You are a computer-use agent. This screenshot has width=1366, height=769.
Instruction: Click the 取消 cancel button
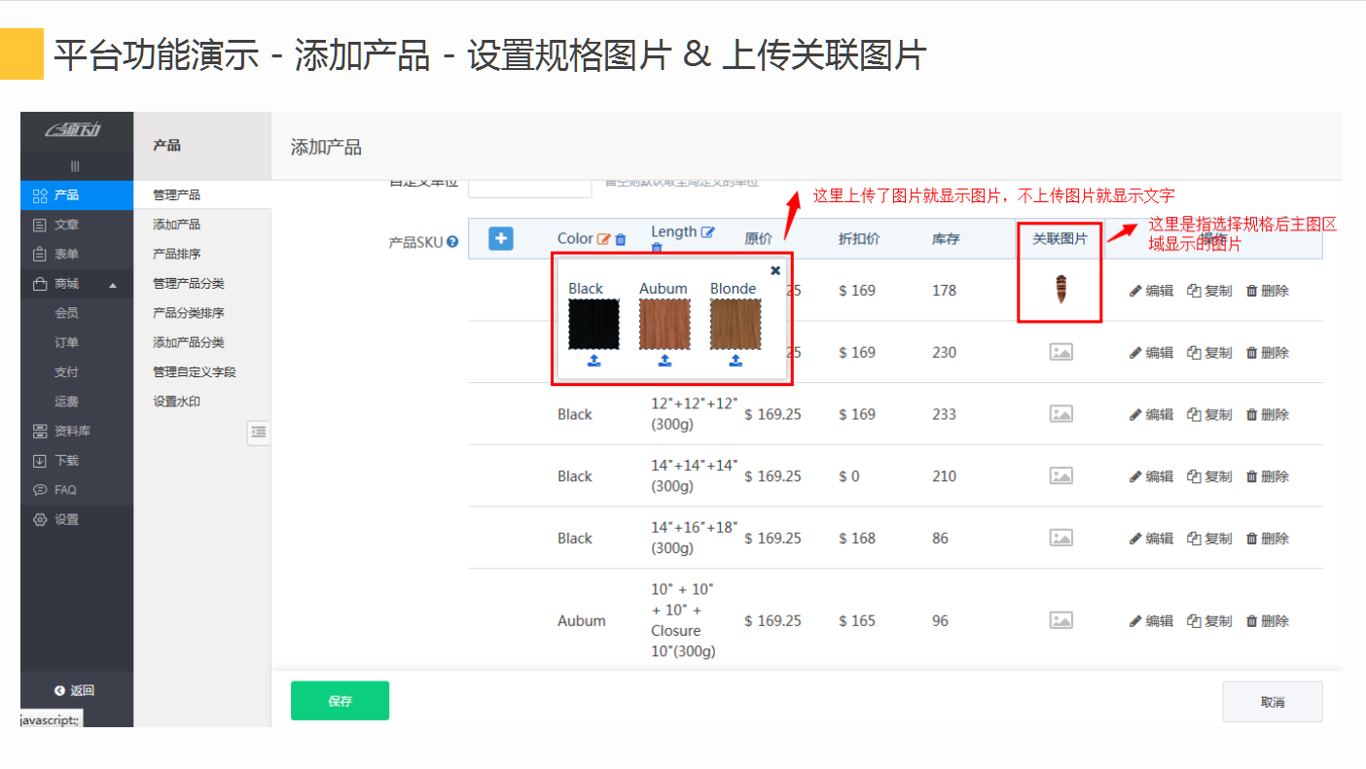tap(1272, 701)
